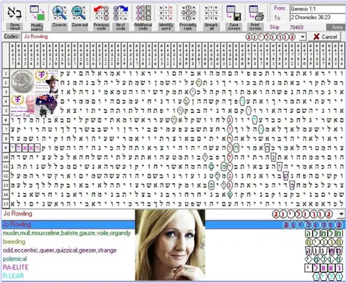Click the row 15 number header

click(6, 204)
